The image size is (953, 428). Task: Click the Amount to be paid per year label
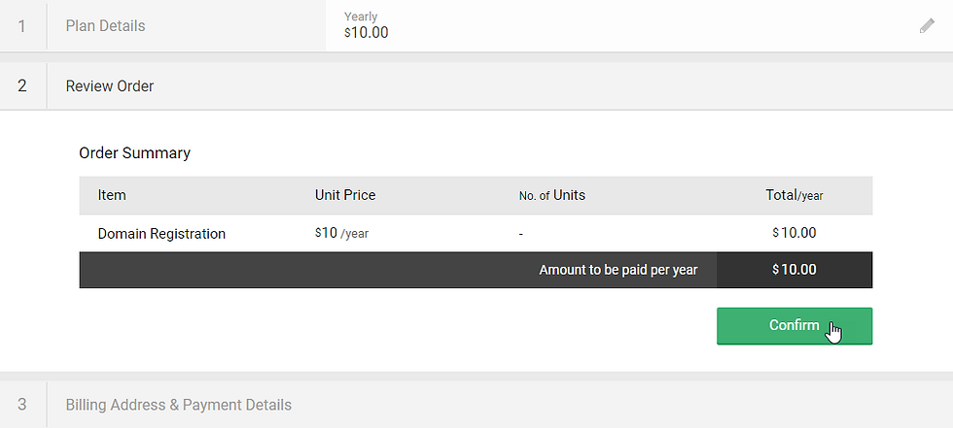tap(618, 270)
